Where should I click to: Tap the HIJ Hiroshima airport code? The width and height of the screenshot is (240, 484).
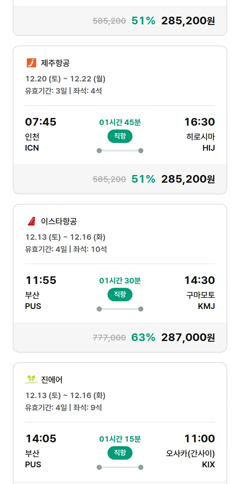click(209, 148)
